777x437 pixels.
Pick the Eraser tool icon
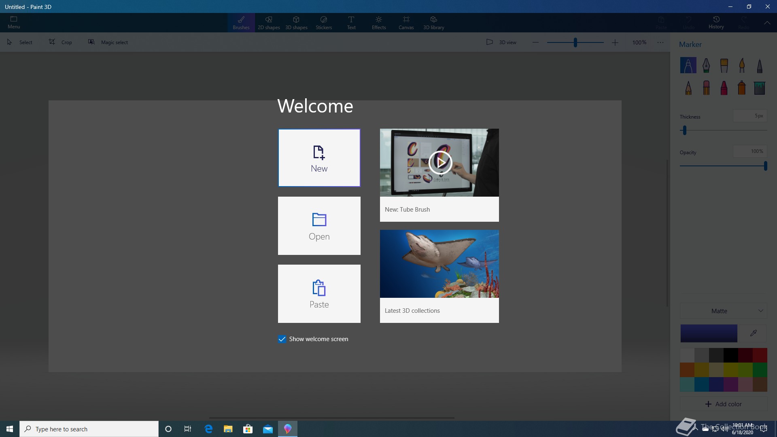point(706,88)
